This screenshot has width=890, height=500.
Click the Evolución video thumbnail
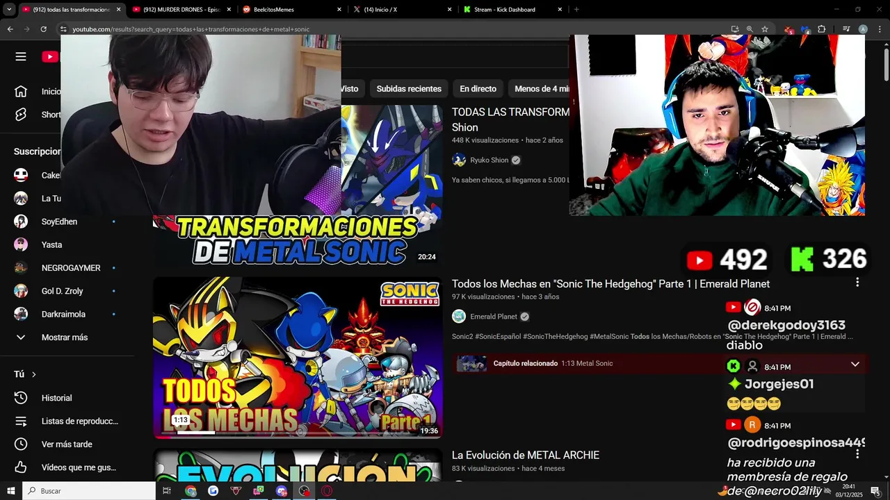click(298, 465)
